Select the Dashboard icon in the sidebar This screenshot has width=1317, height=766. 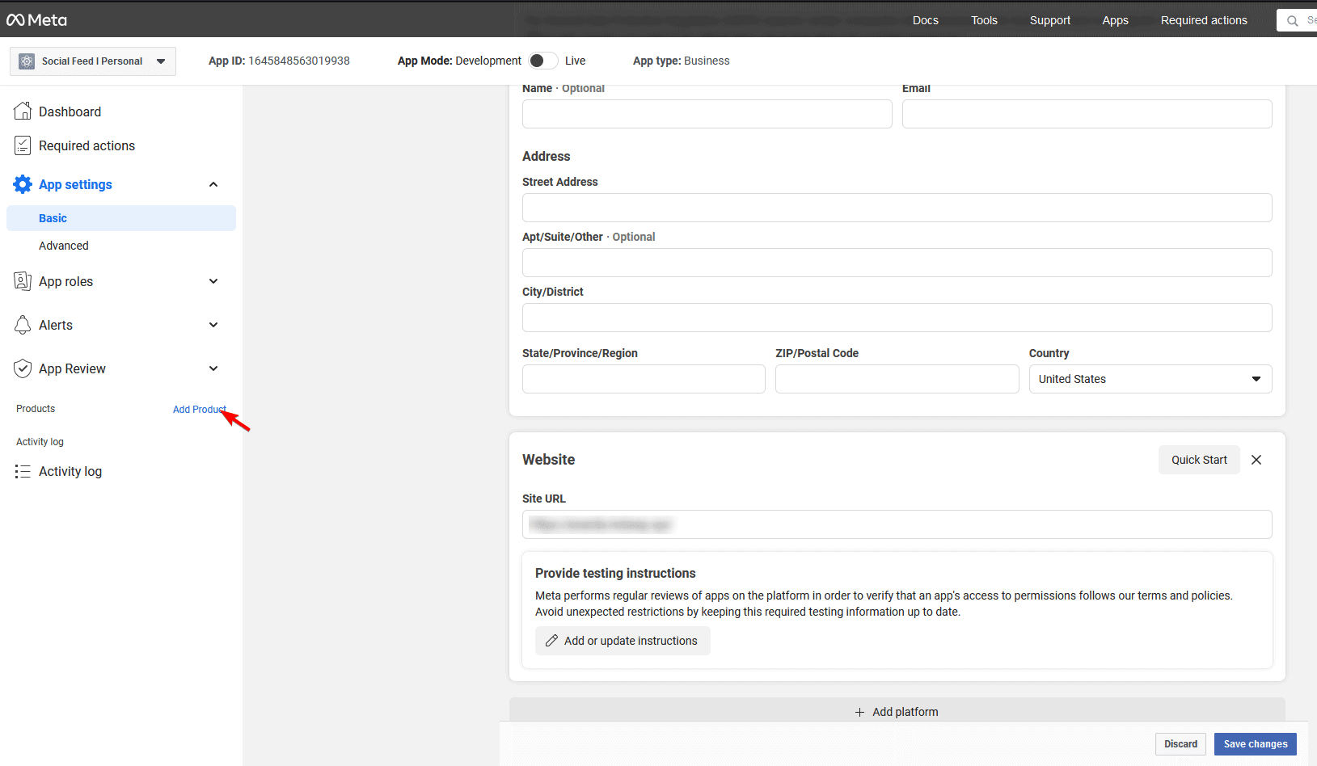[x=23, y=111]
